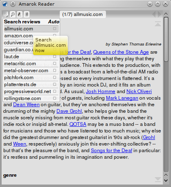The width and height of the screenshot is (171, 187).
Task: Toggle auto checkbox for plattentests.de
Action: point(55,84)
